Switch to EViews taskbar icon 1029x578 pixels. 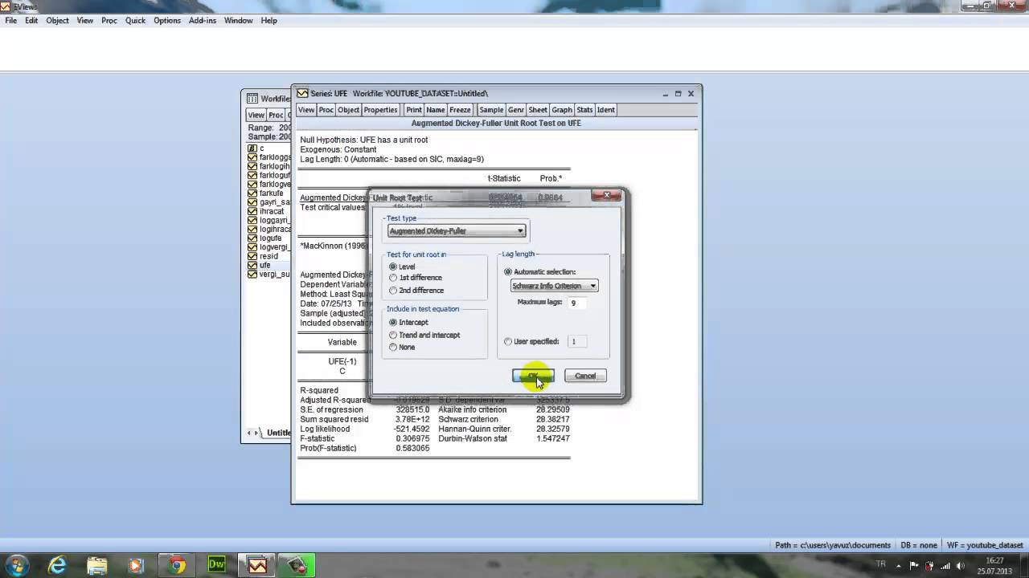[257, 565]
